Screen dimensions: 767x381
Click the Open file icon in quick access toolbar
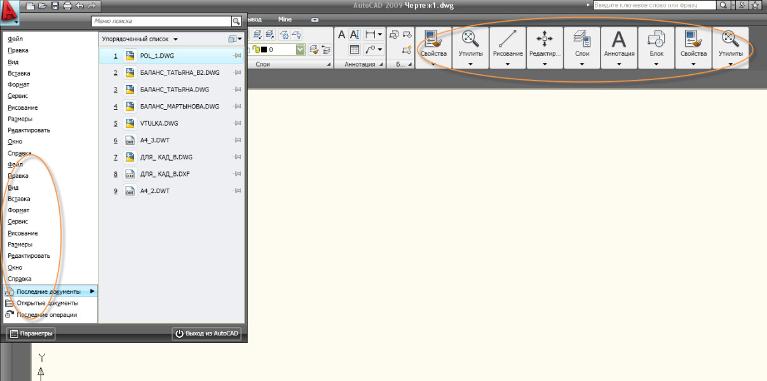click(x=43, y=6)
